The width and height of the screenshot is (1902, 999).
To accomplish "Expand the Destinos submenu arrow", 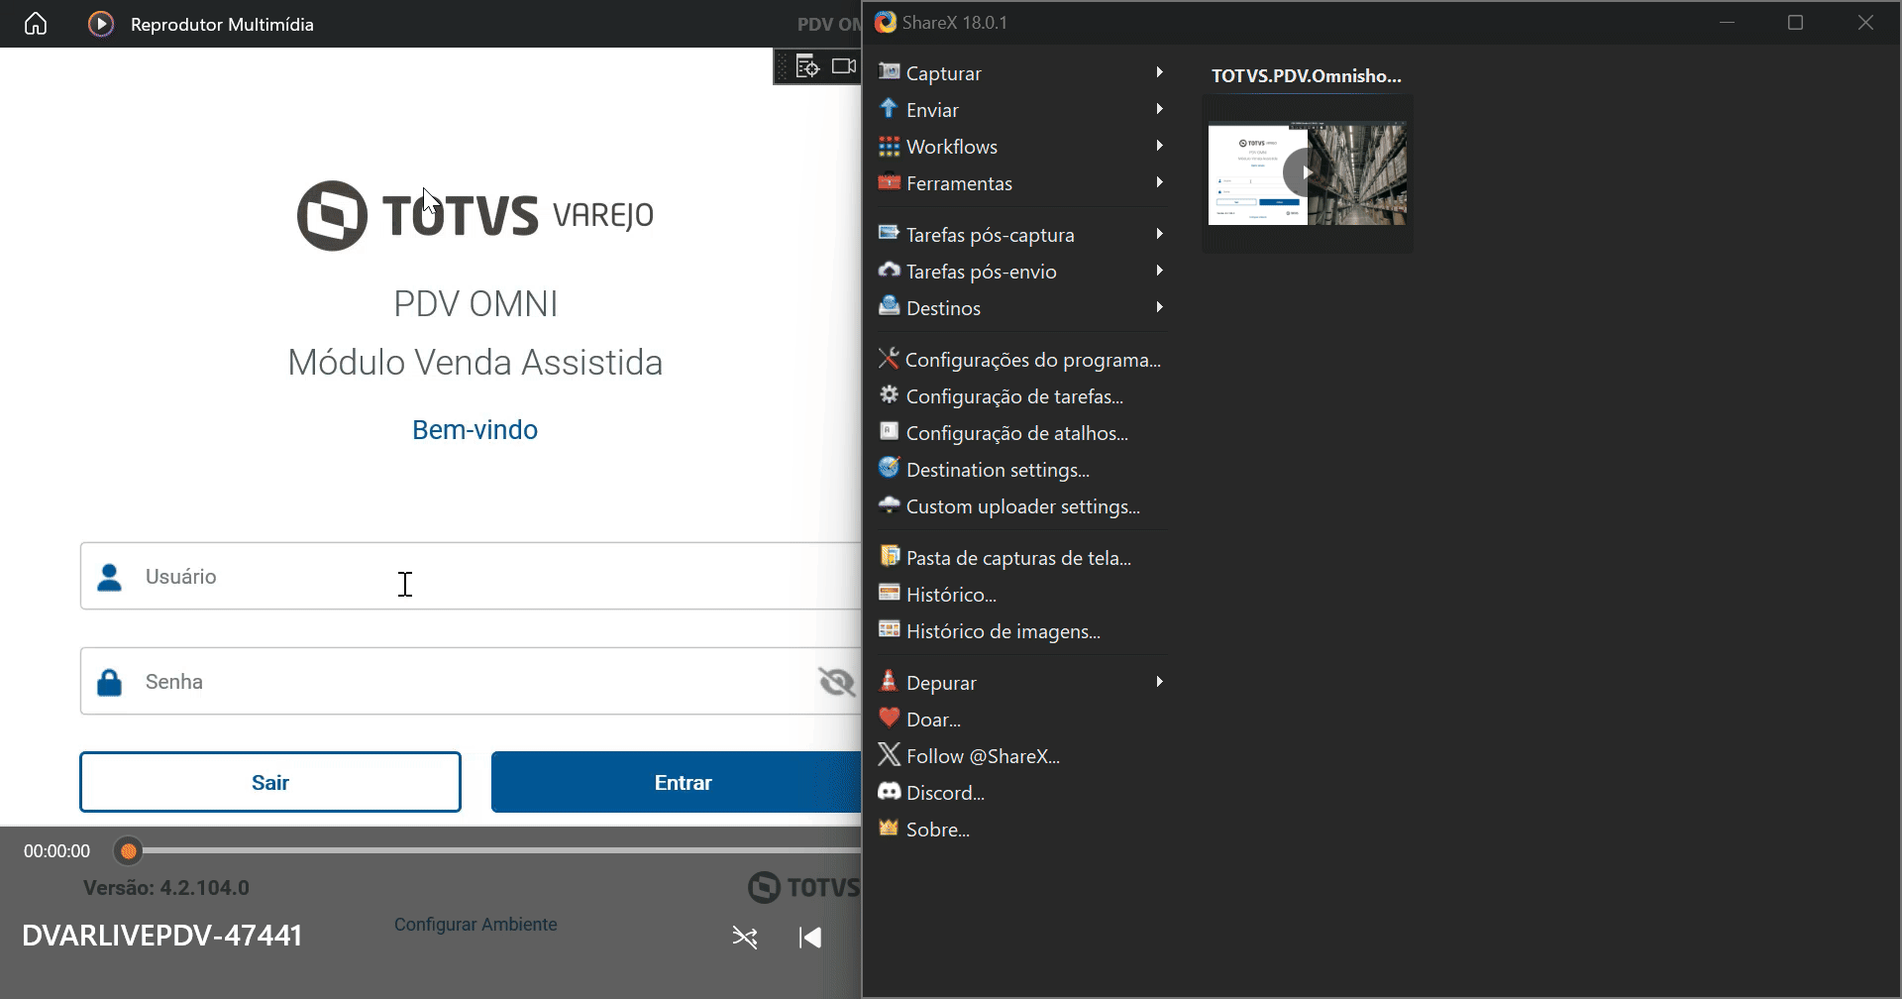I will [1159, 307].
